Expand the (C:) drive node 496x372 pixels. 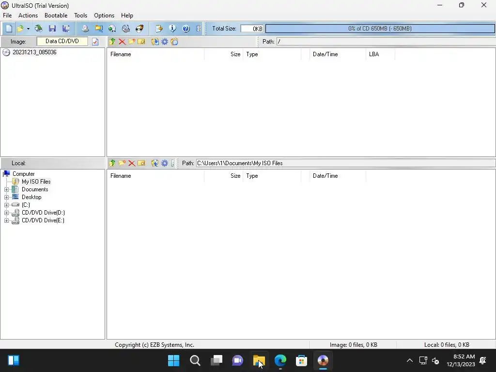(x=6, y=205)
